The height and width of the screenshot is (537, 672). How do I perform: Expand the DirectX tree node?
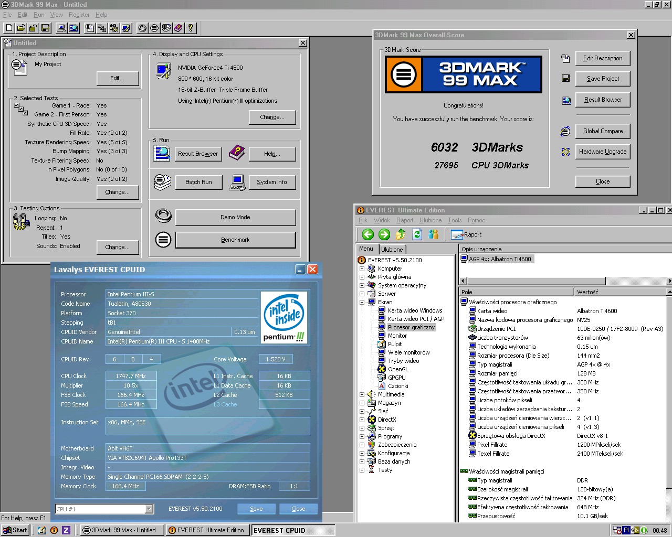click(362, 420)
